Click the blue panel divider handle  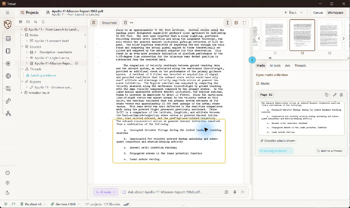click(x=252, y=60)
